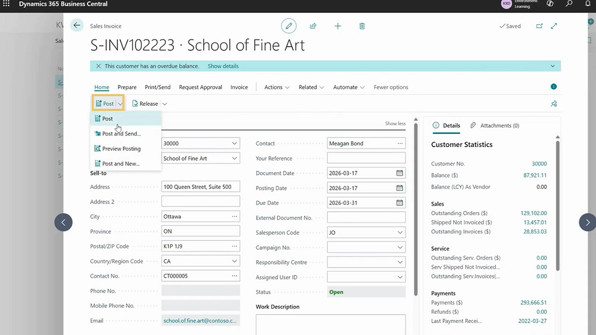Delete the invoice using the trash icon
The image size is (596, 335).
(x=362, y=26)
